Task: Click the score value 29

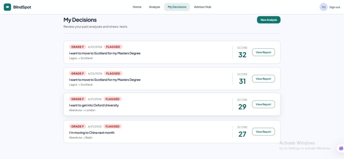Action: click(242, 107)
